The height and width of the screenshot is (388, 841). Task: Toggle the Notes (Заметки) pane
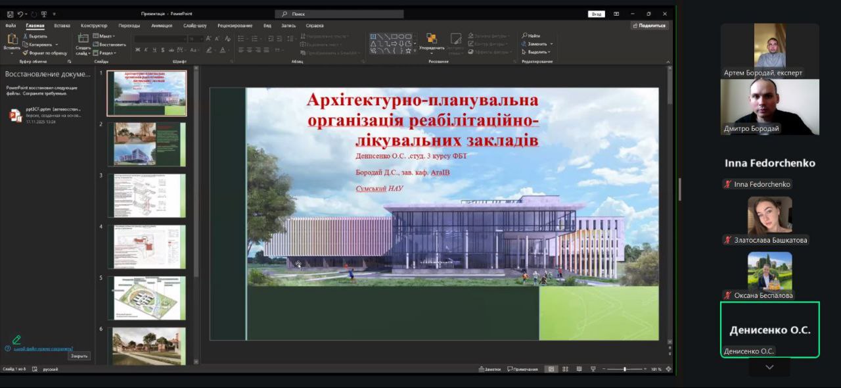(490, 369)
